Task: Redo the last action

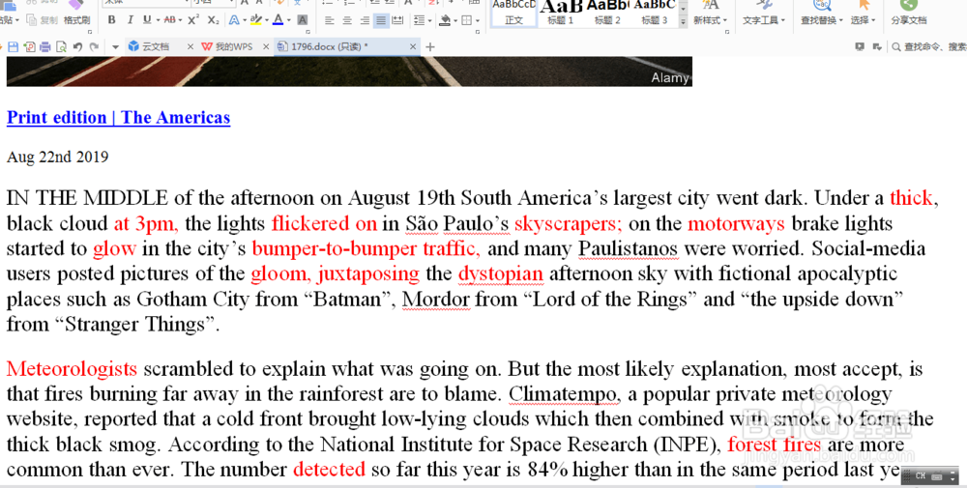Action: click(x=94, y=46)
